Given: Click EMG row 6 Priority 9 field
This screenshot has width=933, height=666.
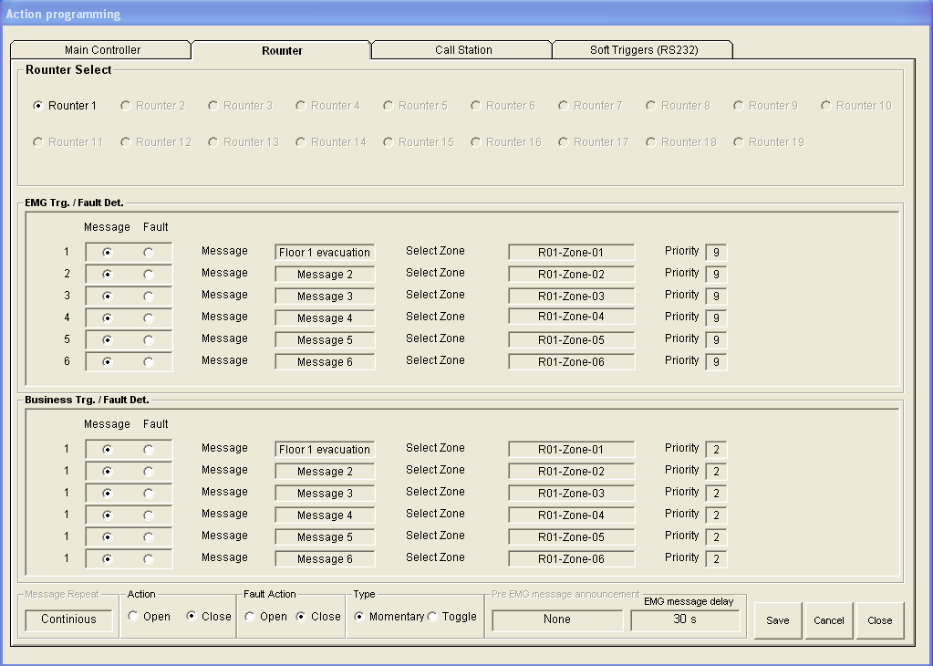Looking at the screenshot, I should [716, 362].
